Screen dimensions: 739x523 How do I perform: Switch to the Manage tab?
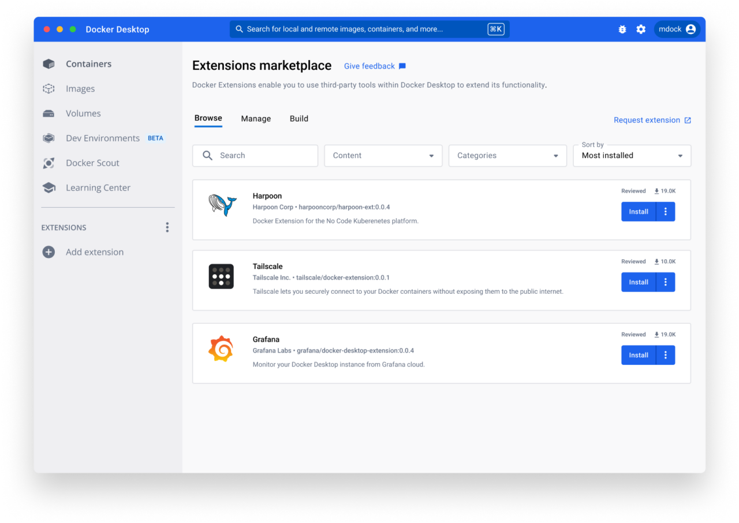pyautogui.click(x=256, y=119)
